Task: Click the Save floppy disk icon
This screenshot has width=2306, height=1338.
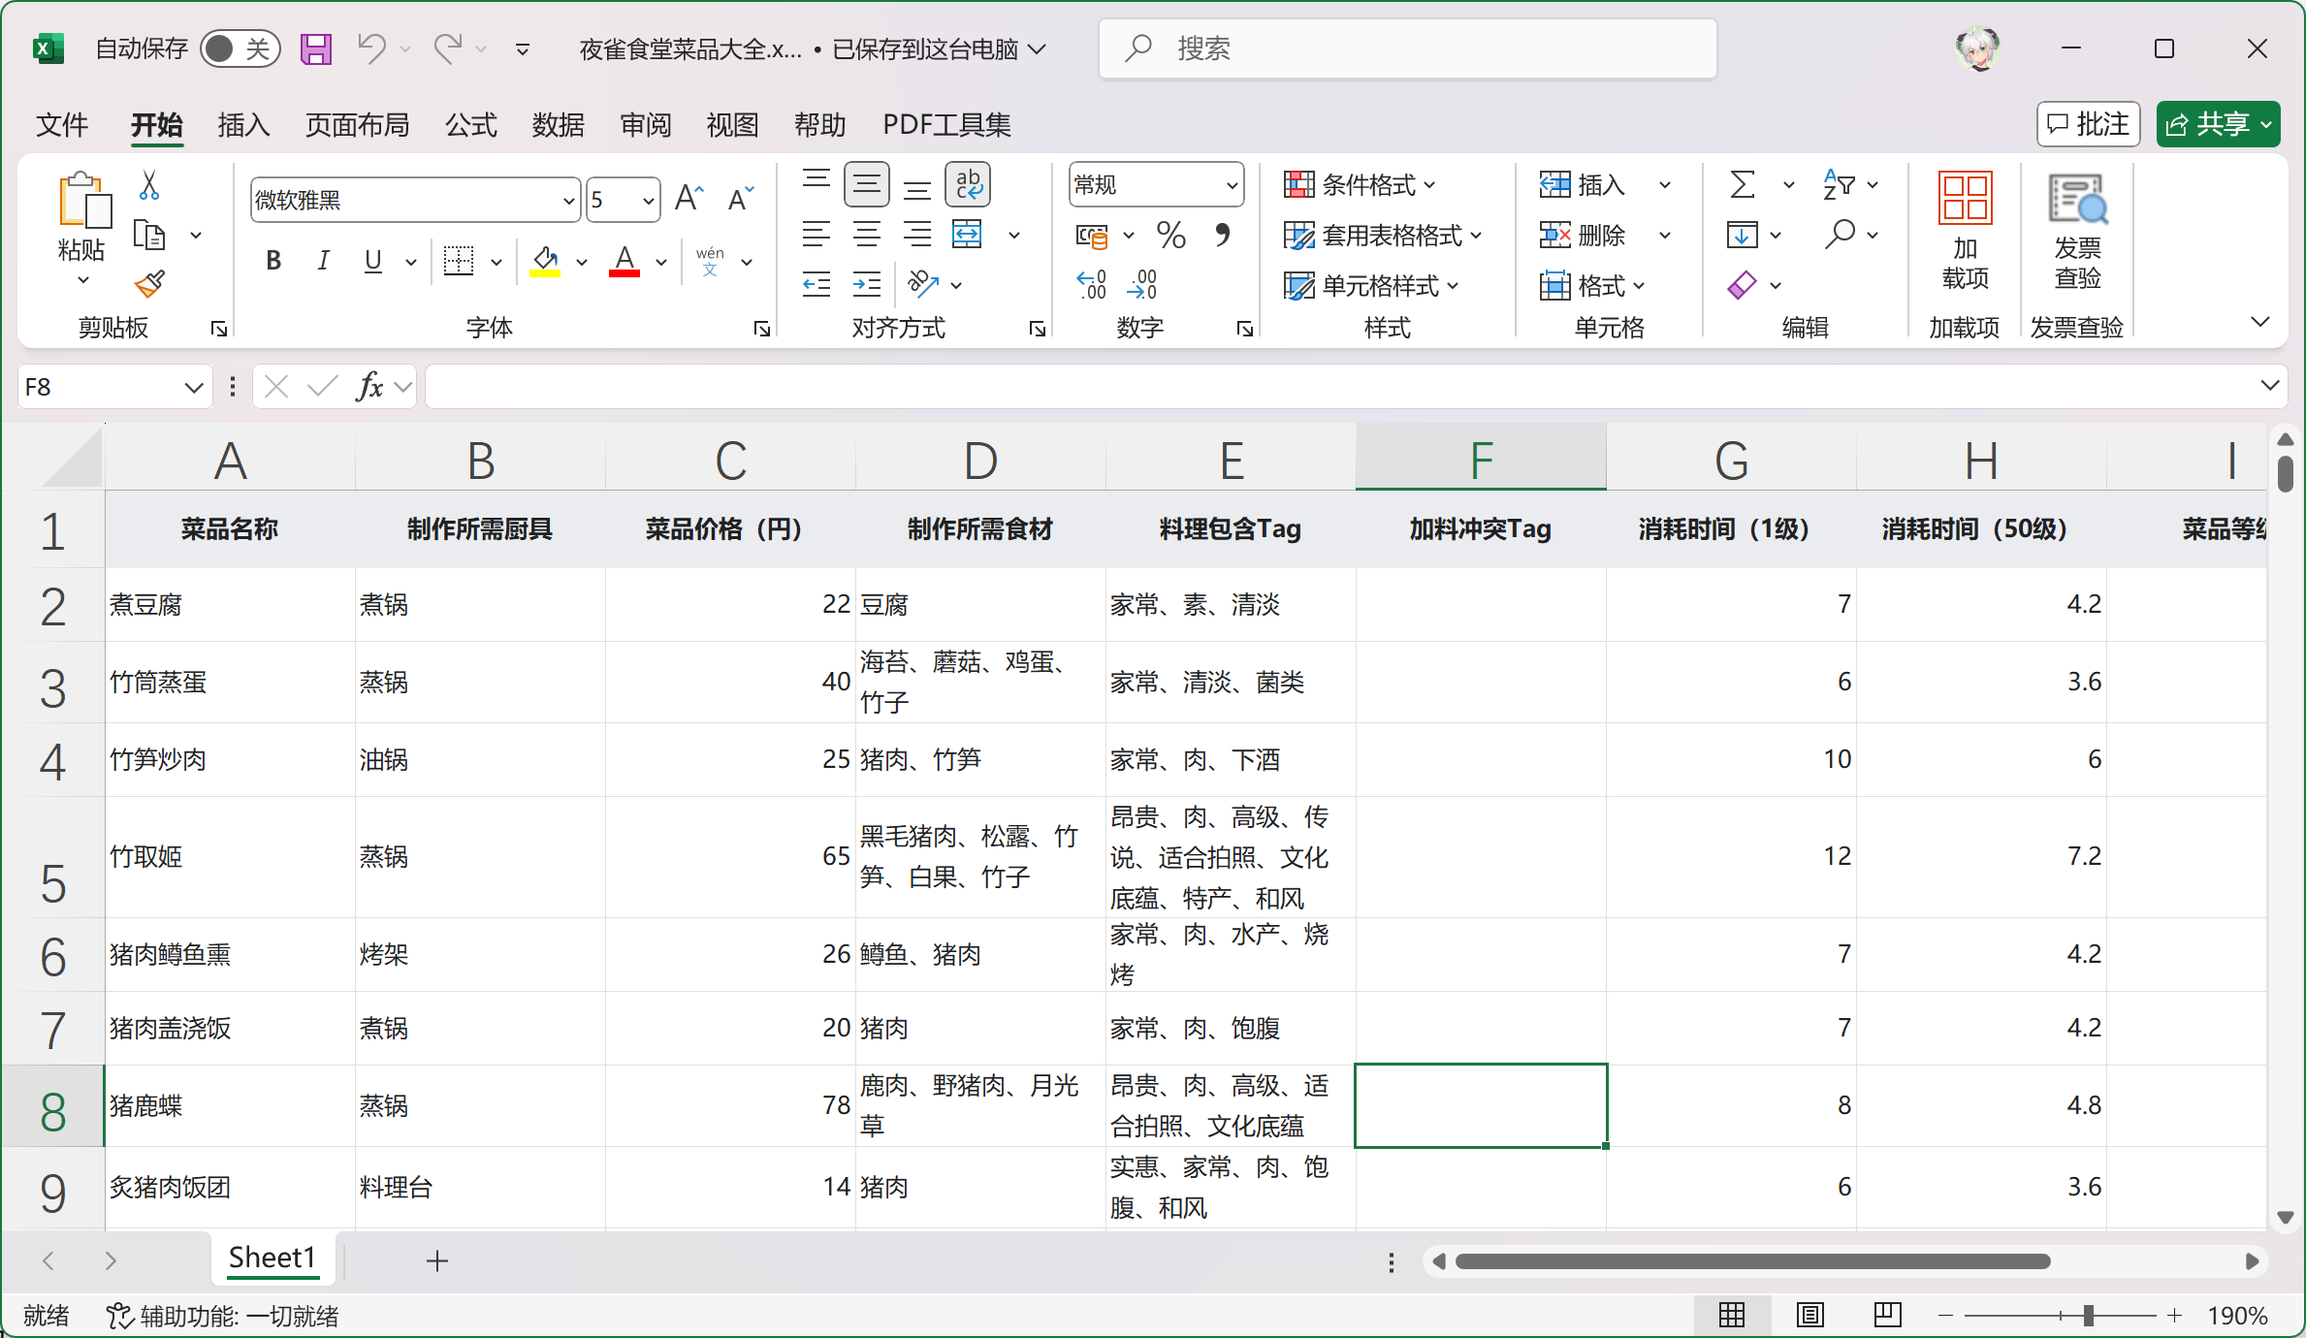Action: 315,48
